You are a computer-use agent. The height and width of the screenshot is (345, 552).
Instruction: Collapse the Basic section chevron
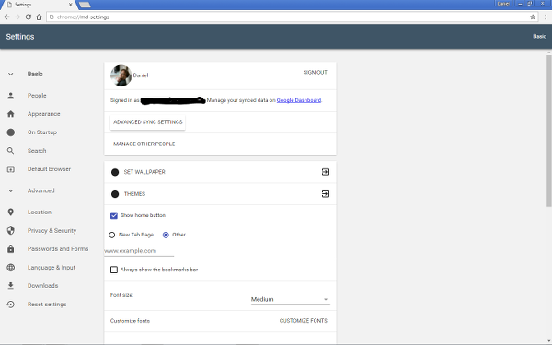(10, 74)
